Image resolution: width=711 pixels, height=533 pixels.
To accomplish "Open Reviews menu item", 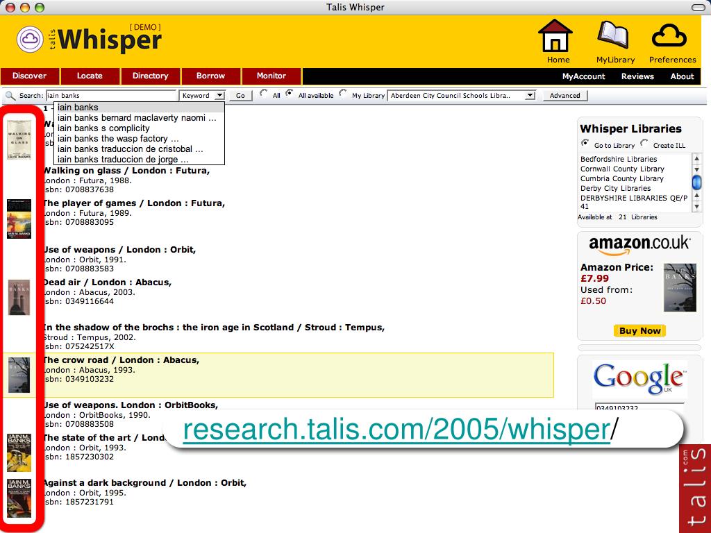I will tap(637, 76).
